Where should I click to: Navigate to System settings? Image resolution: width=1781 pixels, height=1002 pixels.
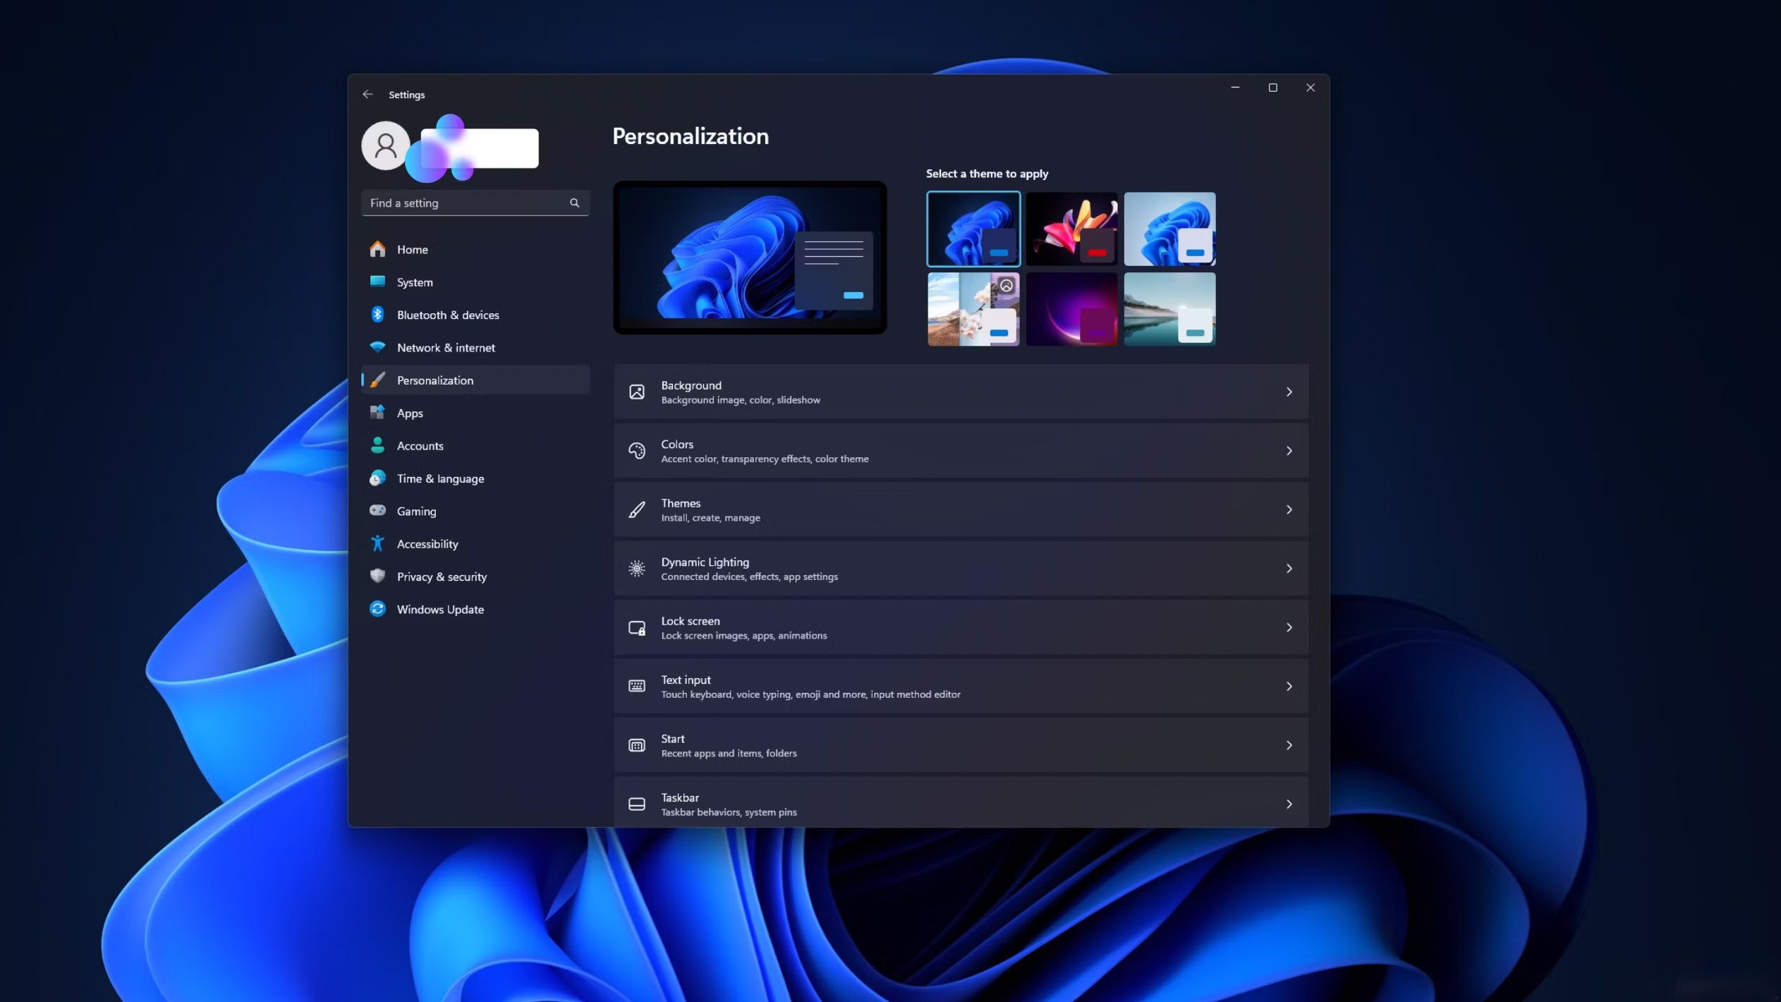point(415,283)
